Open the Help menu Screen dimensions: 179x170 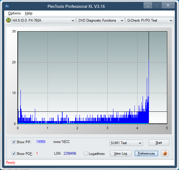pos(29,13)
